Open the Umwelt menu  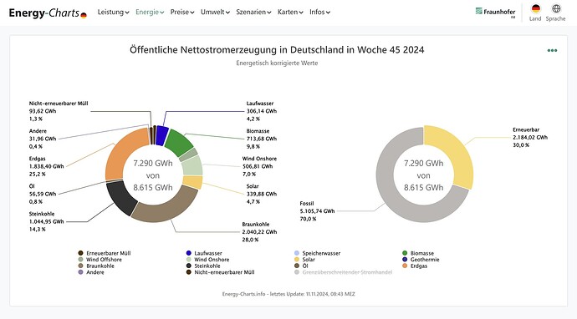click(215, 13)
